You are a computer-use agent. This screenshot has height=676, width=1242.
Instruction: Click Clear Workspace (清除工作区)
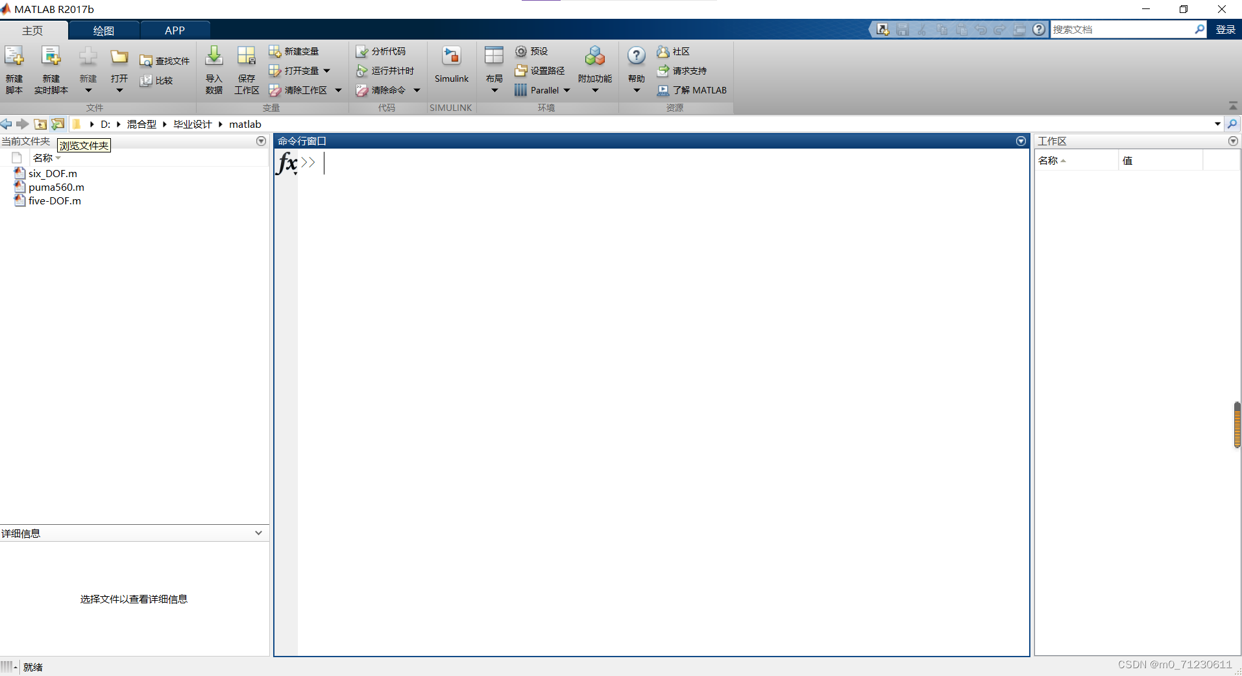298,90
